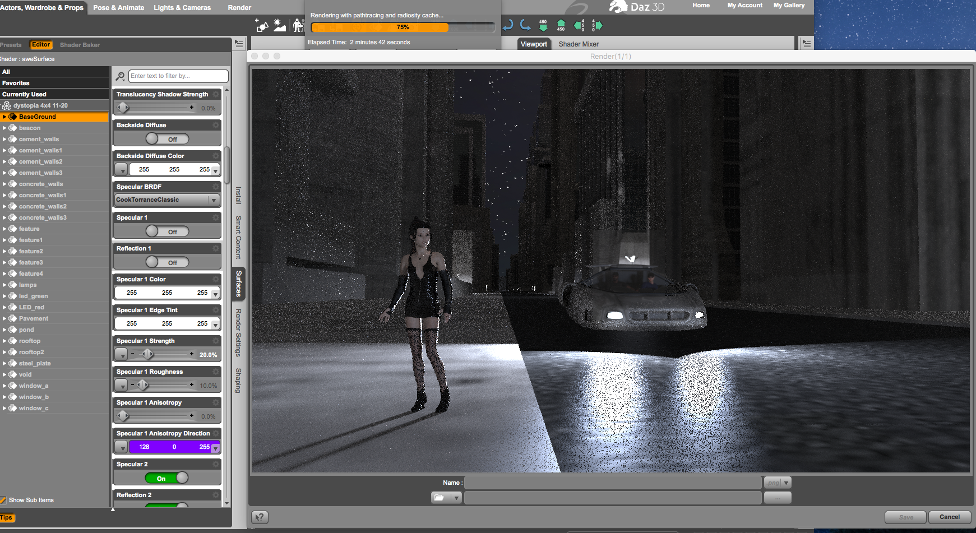Open Specular 1 Anisotropy Direction map dropdown

pos(121,447)
